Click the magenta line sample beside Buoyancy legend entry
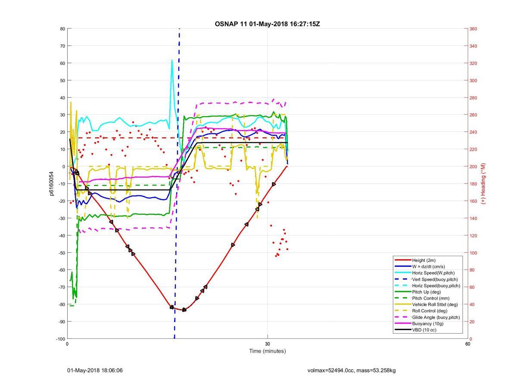 402,323
